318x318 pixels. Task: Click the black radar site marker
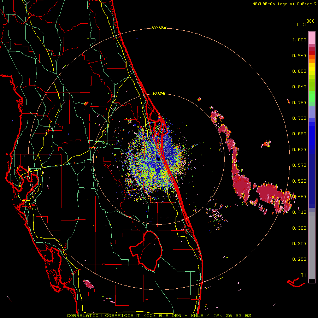(x=159, y=159)
